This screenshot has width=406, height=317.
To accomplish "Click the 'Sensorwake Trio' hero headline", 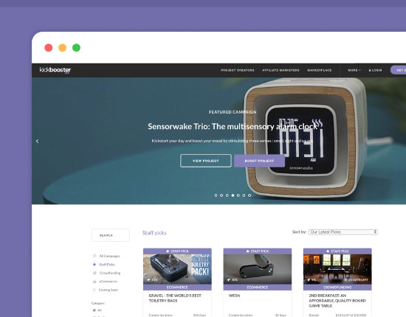I will click(233, 127).
